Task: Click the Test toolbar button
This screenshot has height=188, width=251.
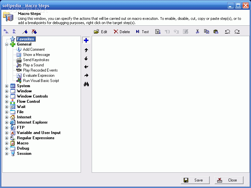Action: (142, 32)
